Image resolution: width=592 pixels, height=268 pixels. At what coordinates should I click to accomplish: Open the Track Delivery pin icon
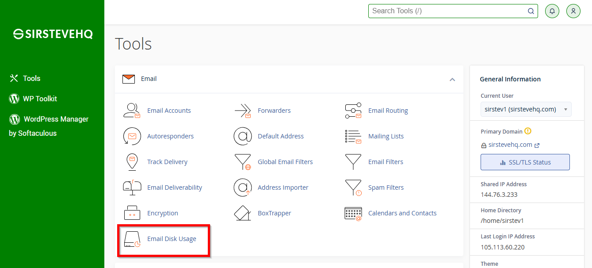click(x=132, y=162)
